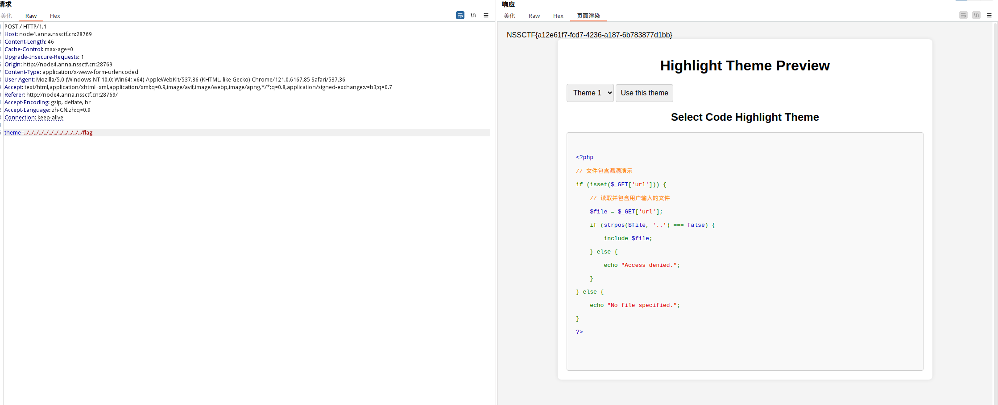
Task: Open the request Hex tab
Action: coord(55,16)
